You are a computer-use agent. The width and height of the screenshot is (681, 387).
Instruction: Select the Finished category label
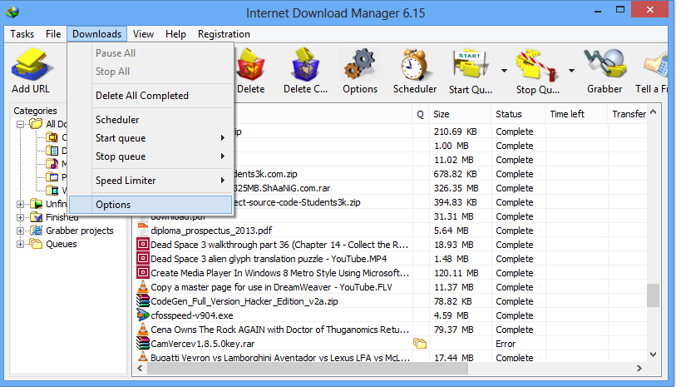point(62,217)
